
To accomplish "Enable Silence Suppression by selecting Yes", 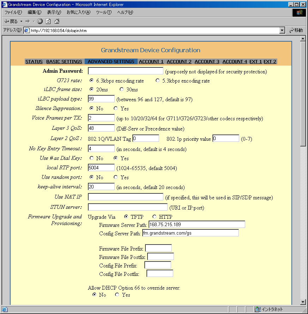I will coord(116,109).
